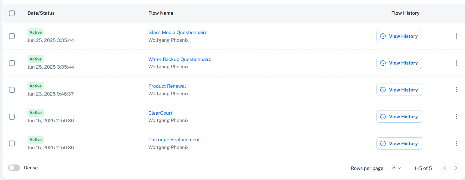Open more options for Cartridge Replacement row
The width and height of the screenshot is (465, 180).
pos(456,144)
